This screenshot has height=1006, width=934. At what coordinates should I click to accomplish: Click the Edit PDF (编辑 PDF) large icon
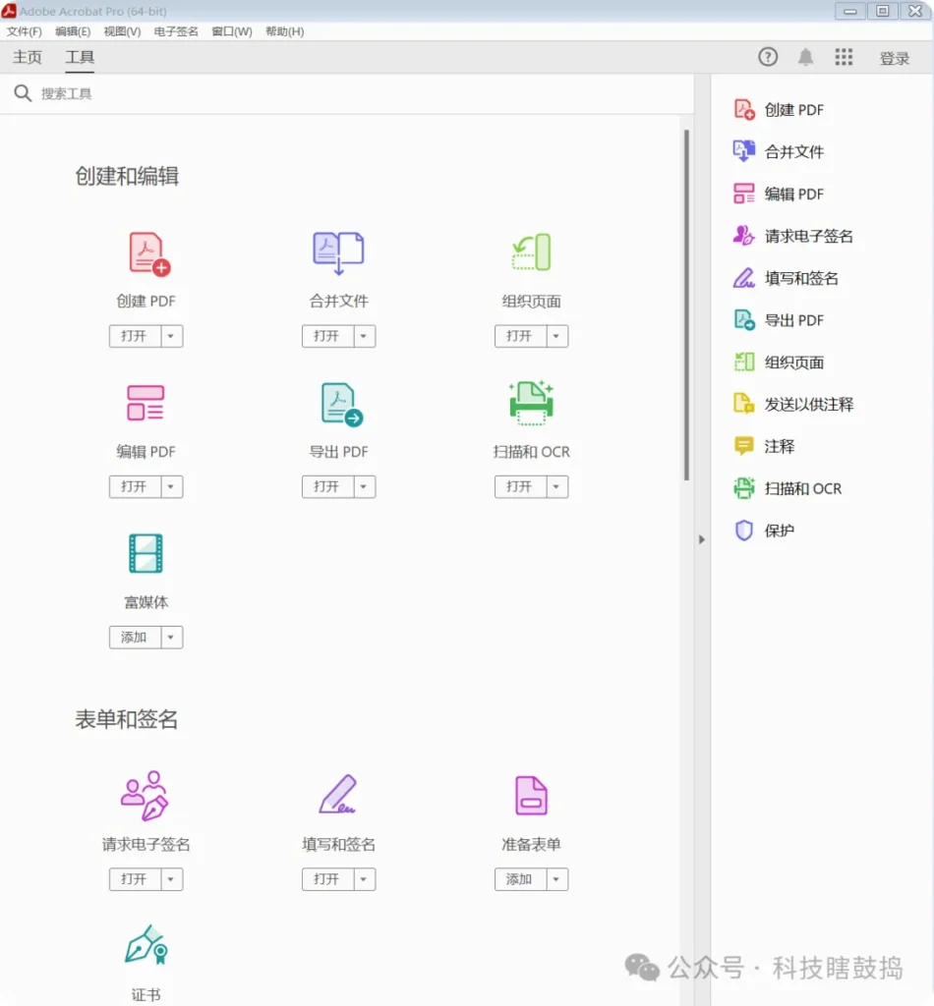tap(146, 403)
